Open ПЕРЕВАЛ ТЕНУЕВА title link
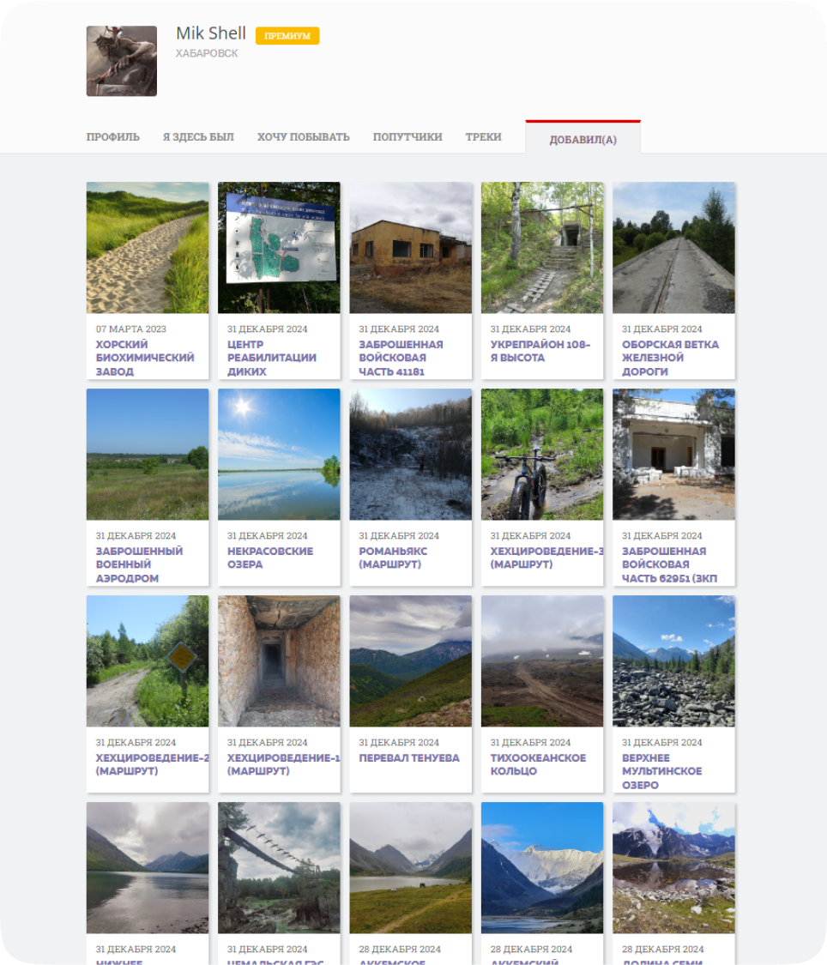Screen dimensions: 827x965 pos(408,758)
